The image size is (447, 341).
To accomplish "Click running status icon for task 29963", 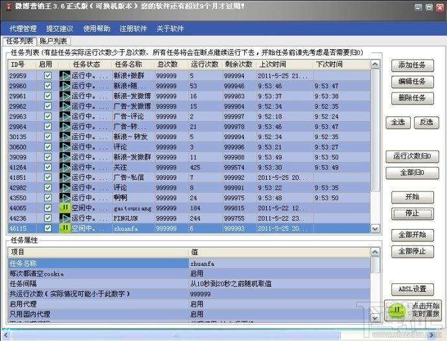I will click(x=65, y=116).
